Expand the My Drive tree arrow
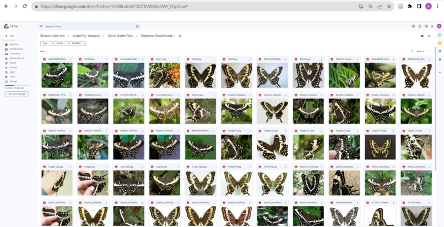Screen dimensions: 444x227 coord(4,45)
